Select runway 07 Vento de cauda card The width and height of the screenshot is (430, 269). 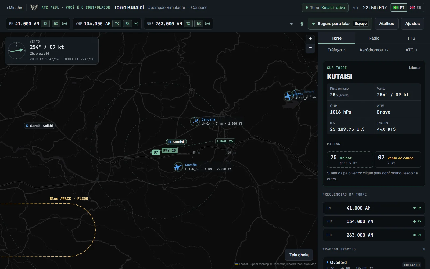pyautogui.click(x=398, y=160)
